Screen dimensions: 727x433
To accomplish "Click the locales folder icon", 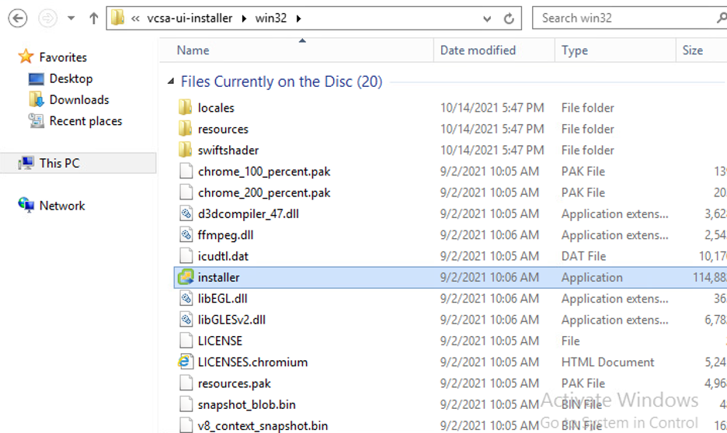I will 186,108.
